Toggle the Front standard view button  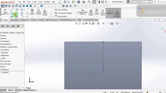tap(3, 6)
